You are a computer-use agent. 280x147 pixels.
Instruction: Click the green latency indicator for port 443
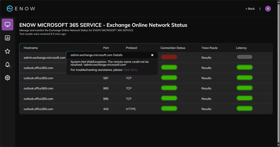point(245,109)
